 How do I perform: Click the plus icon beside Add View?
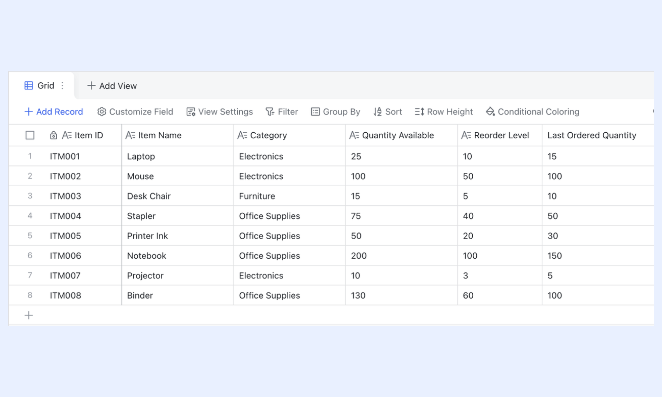point(91,86)
